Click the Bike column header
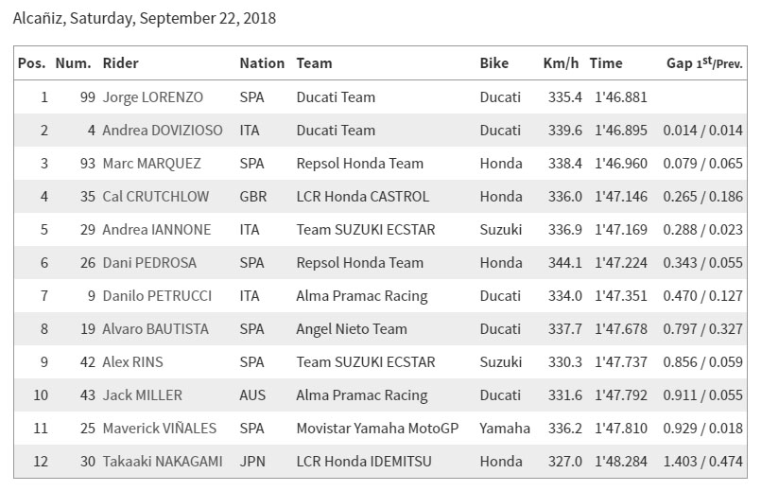 pos(494,63)
